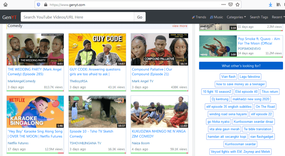The image size is (285, 156).
Task: Click the Netflix Futures channel name
Action: (x=18, y=143)
